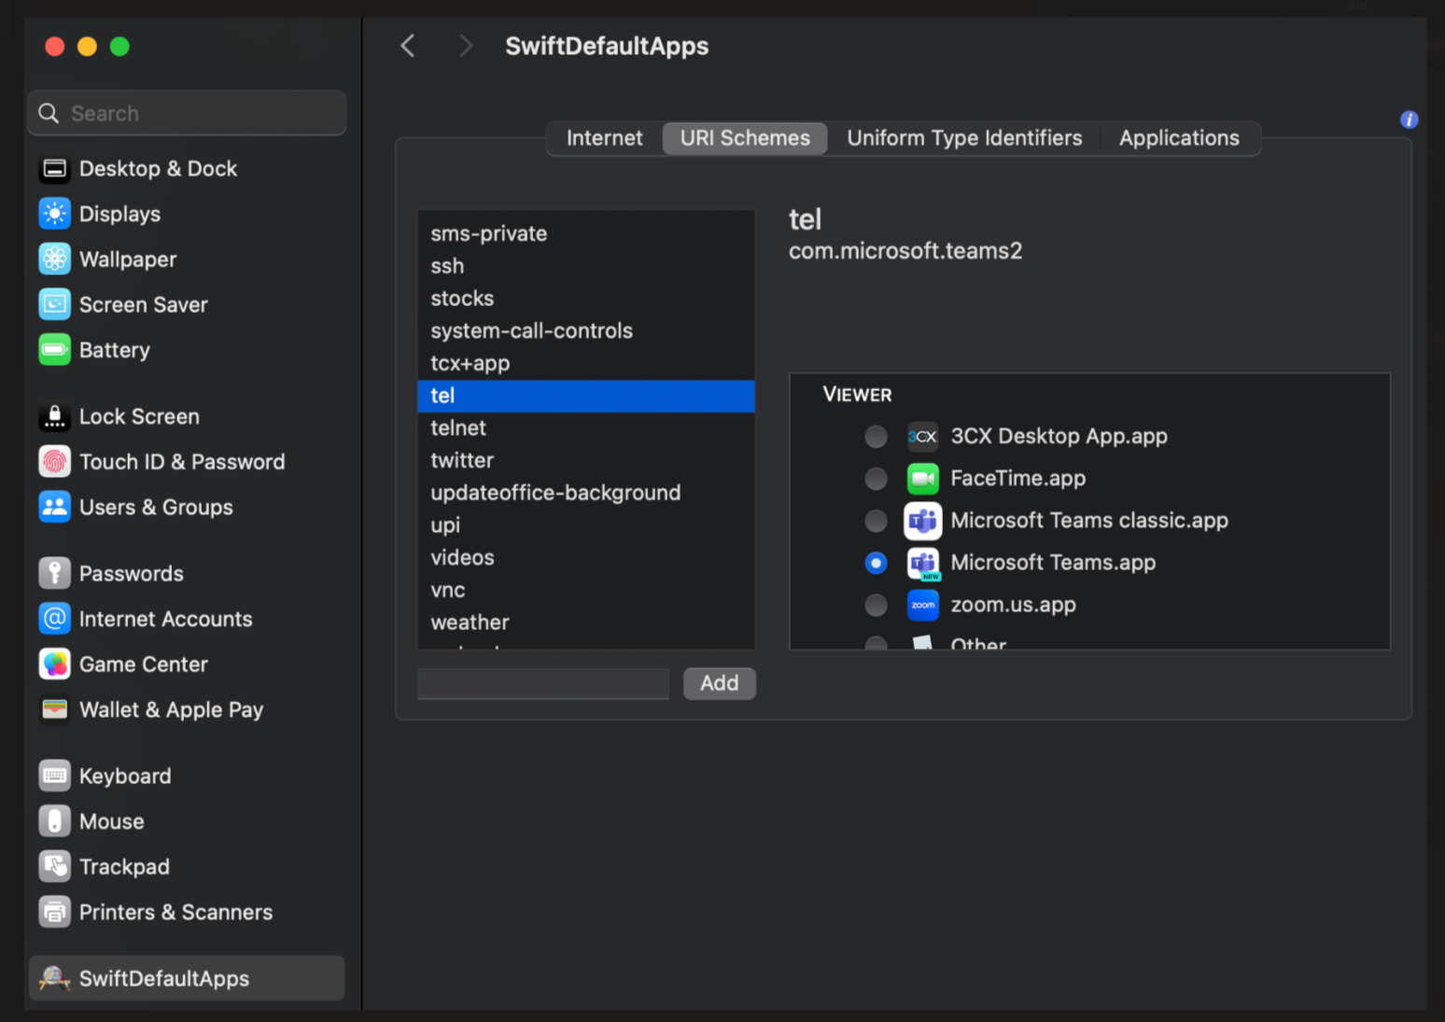The image size is (1445, 1022).
Task: Select the system-call-controls scheme
Action: (x=586, y=330)
